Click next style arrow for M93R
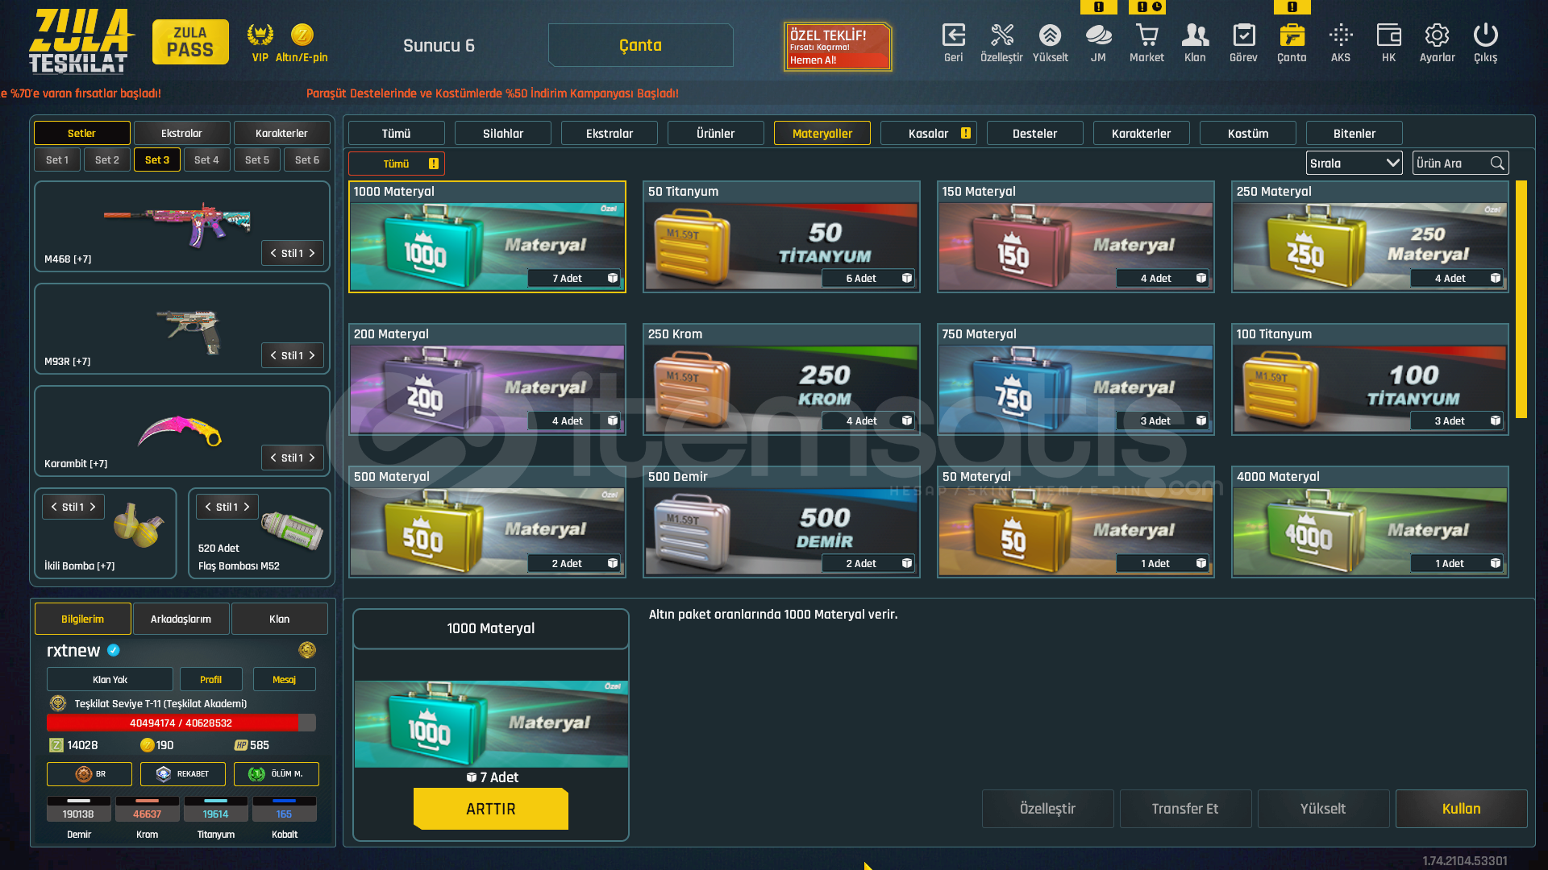Screen dimensions: 1548x870 click(312, 355)
